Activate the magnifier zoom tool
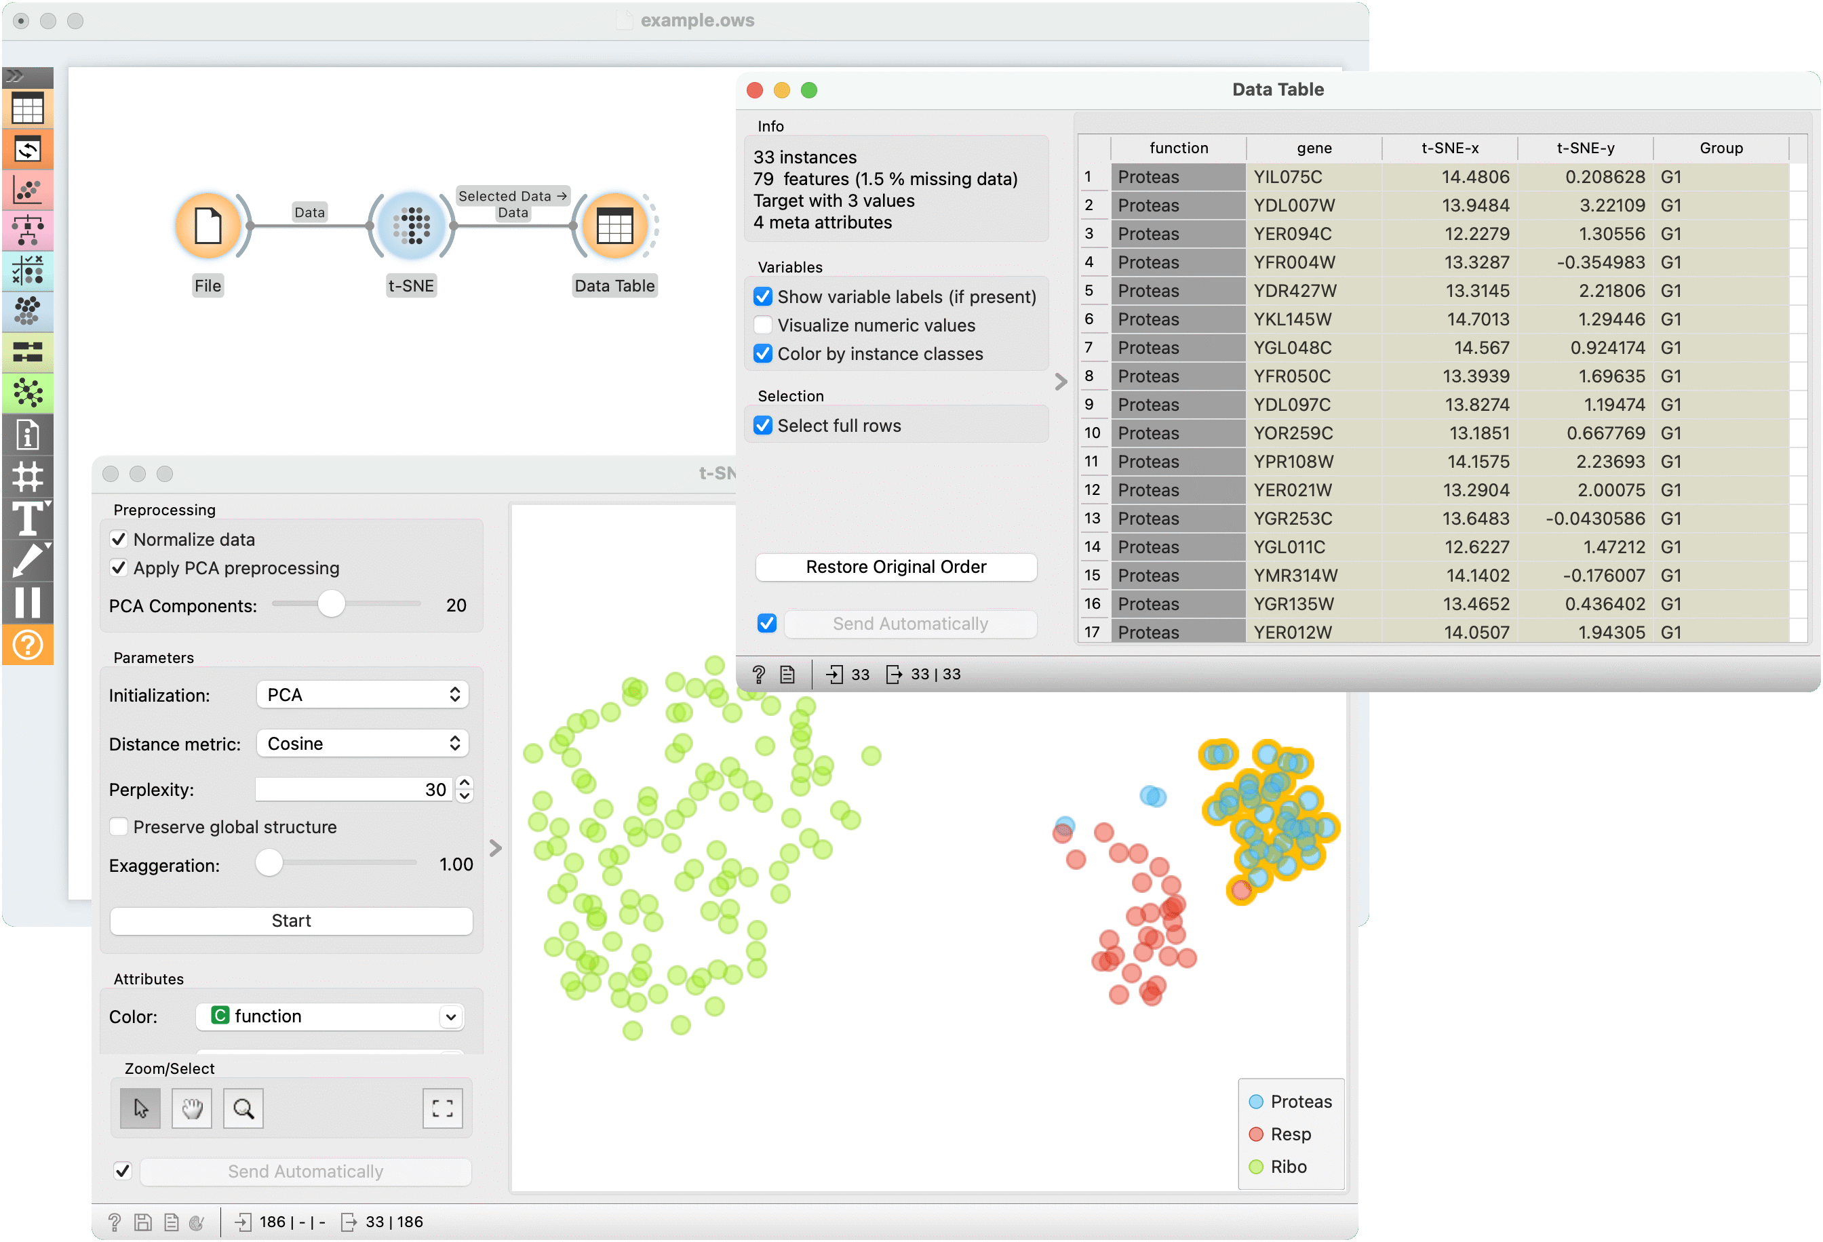 243,1108
